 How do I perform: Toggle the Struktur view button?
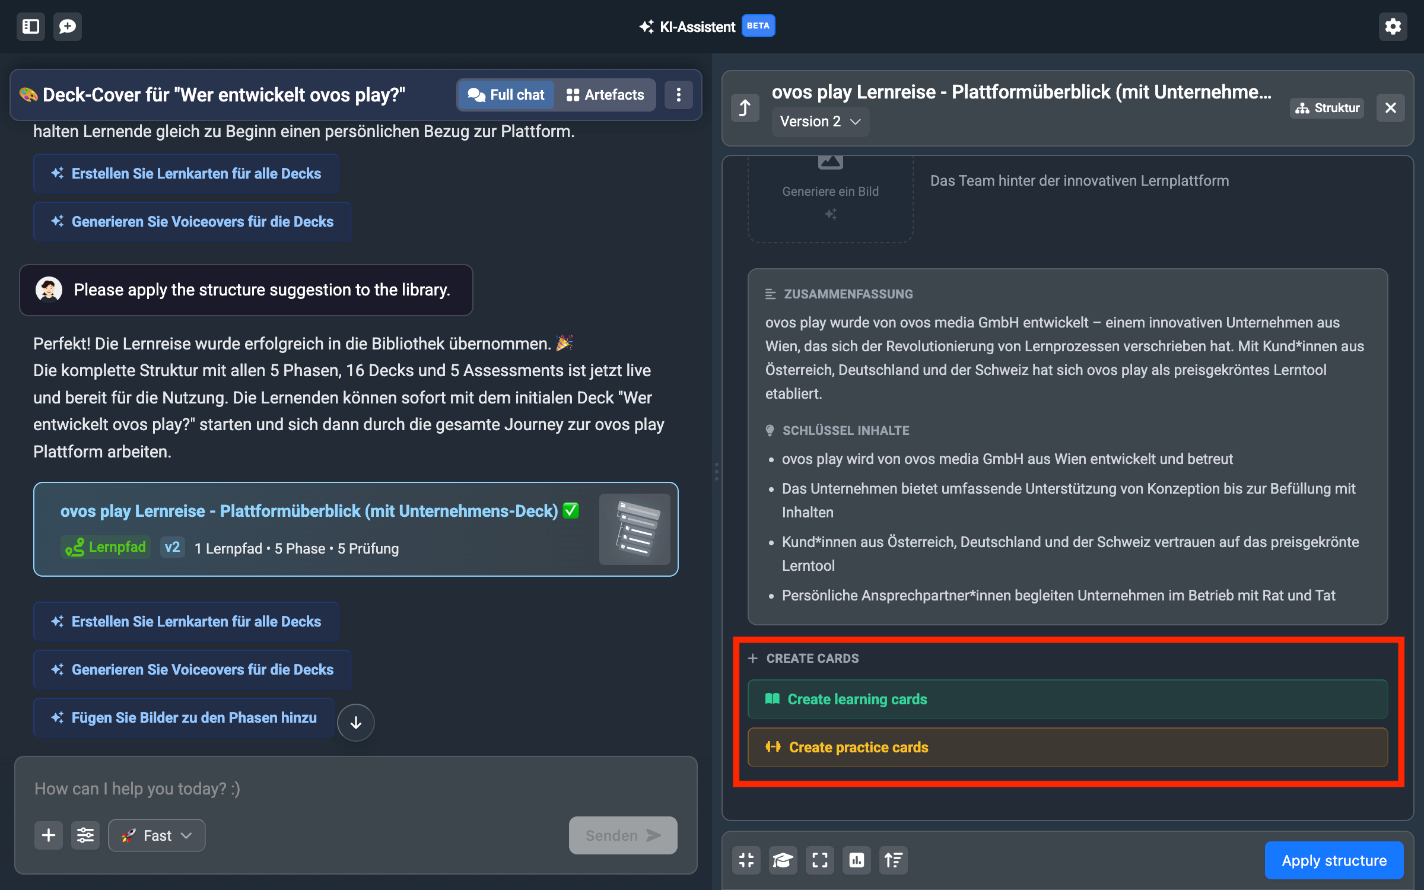(x=1327, y=108)
